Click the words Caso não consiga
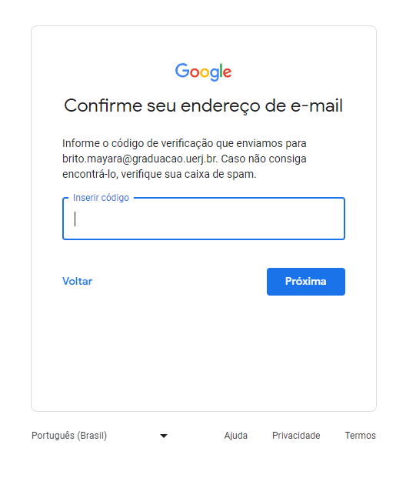This screenshot has height=478, width=416. (x=264, y=159)
